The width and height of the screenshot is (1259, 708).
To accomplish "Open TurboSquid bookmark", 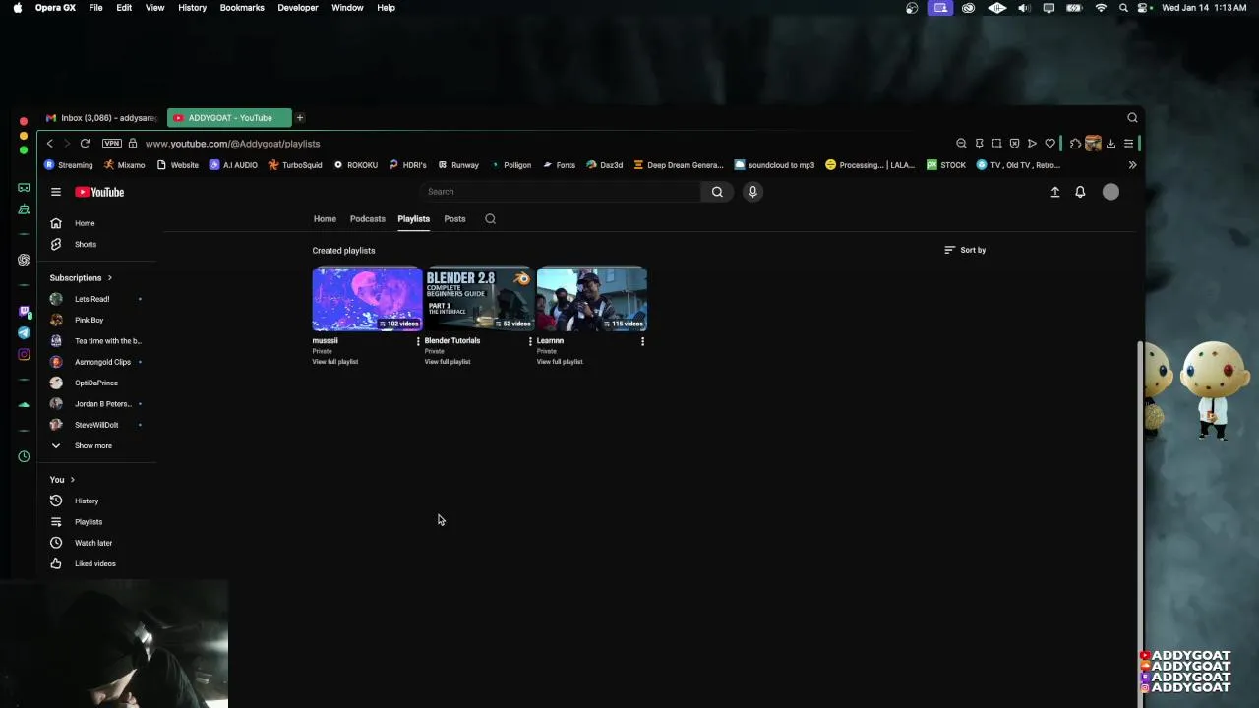I will click(295, 165).
